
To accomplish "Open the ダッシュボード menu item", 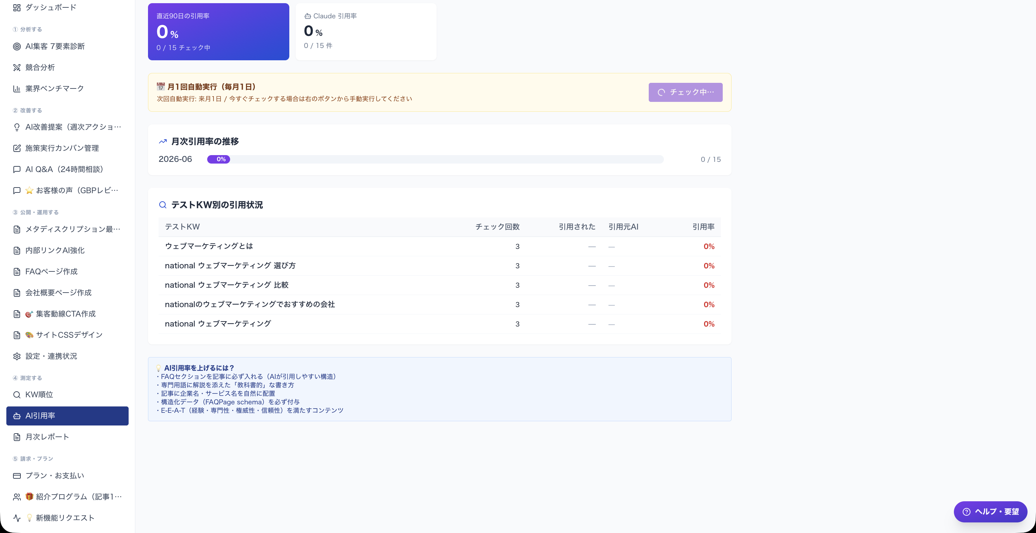I will (68, 8).
